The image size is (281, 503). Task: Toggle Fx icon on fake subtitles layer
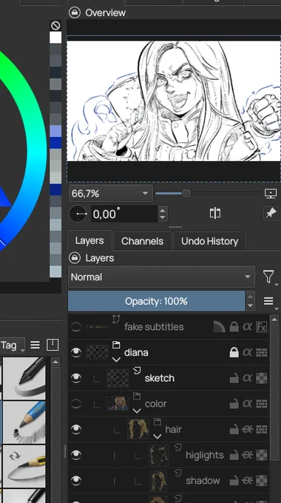click(x=262, y=327)
